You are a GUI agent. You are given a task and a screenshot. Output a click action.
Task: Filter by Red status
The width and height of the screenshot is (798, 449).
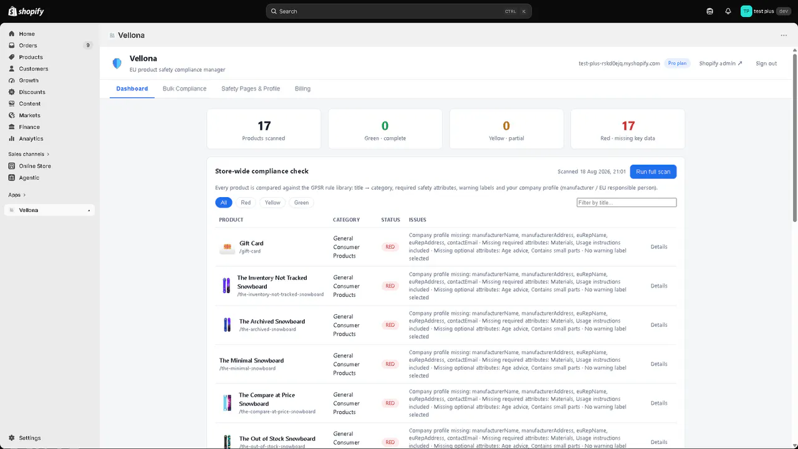point(246,203)
